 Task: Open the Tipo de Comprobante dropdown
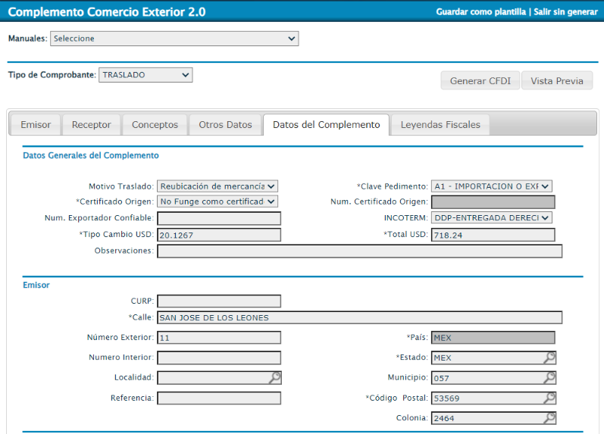tap(146, 75)
